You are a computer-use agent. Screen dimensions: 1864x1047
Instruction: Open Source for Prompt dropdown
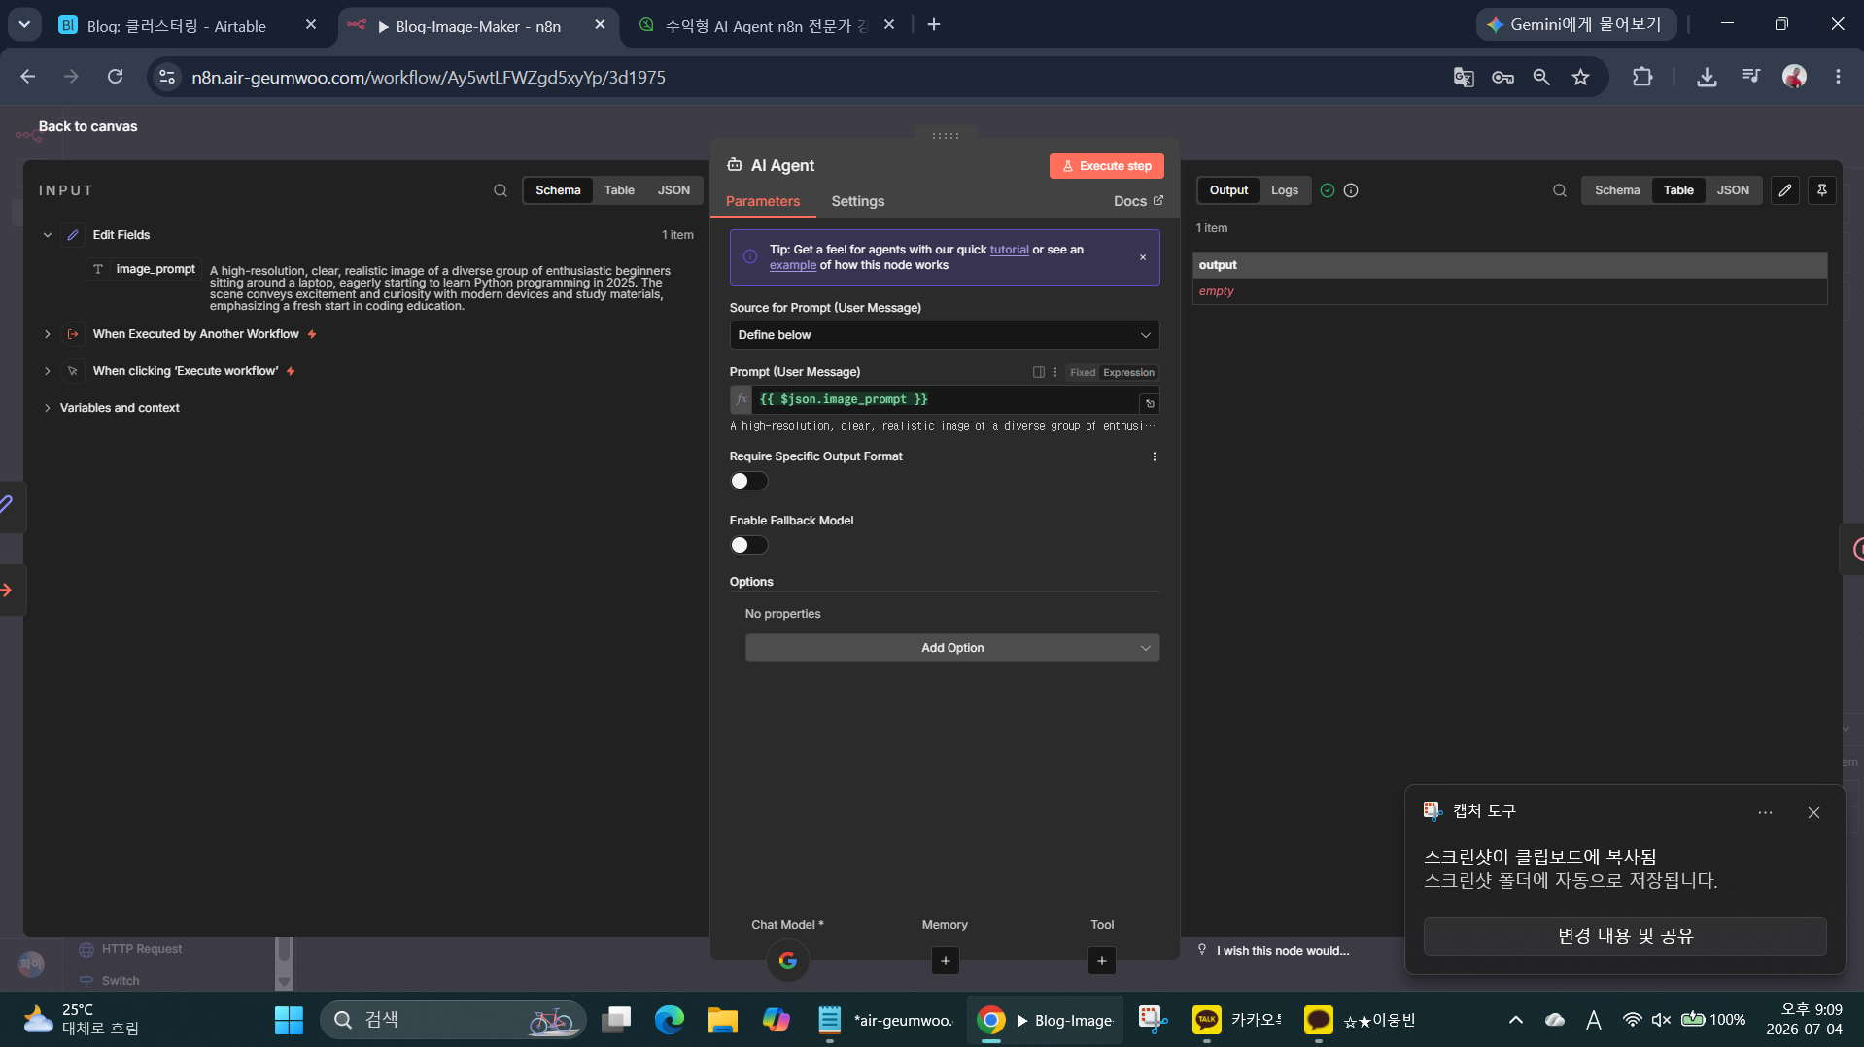click(x=944, y=335)
